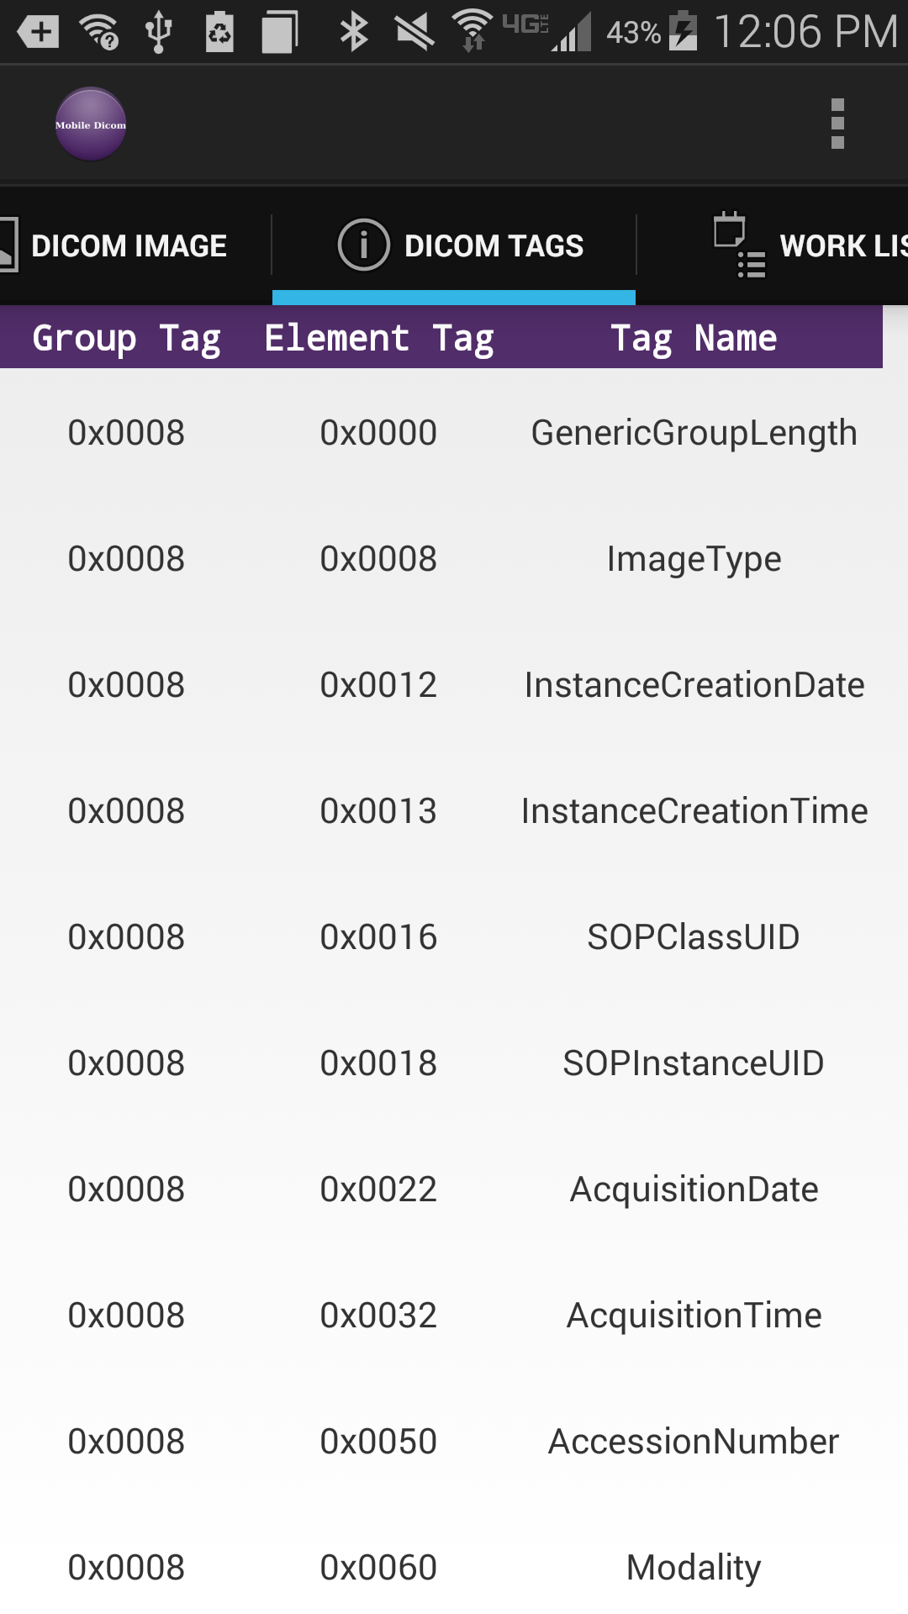
Task: Open the three-dot overflow menu
Action: (837, 124)
